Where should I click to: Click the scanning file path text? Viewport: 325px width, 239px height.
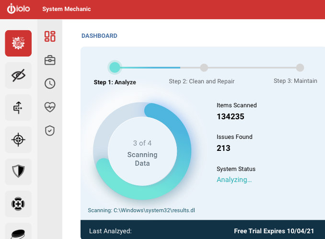point(141,210)
